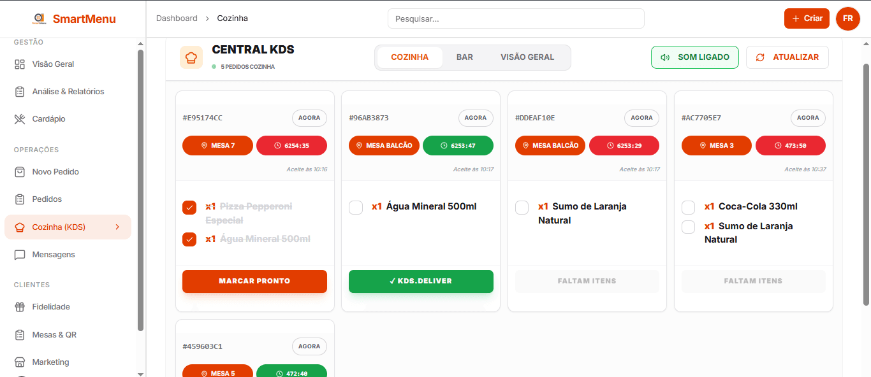The width and height of the screenshot is (871, 377).
Task: Expand the Cozinha (KDS) chevron arrow
Action: click(117, 227)
